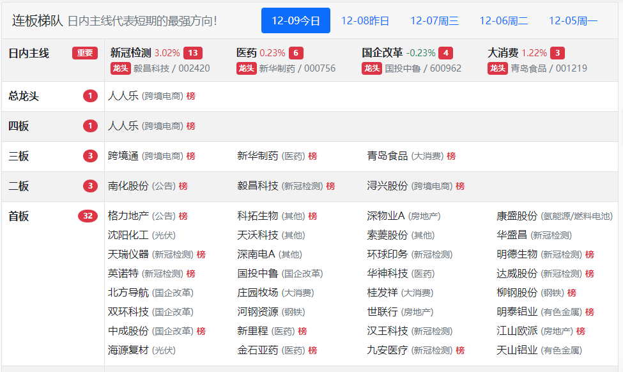Click the 榜 badge after 天瑞仪器 (新冠检测)
This screenshot has width=623, height=372.
point(201,254)
